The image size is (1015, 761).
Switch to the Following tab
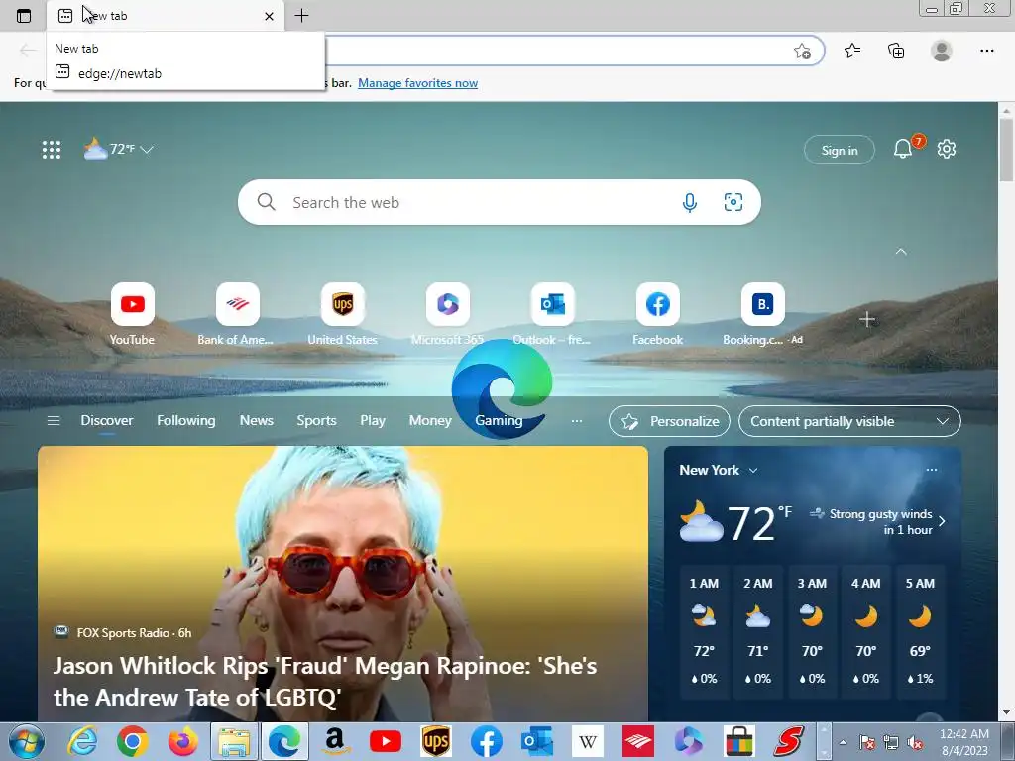click(185, 420)
